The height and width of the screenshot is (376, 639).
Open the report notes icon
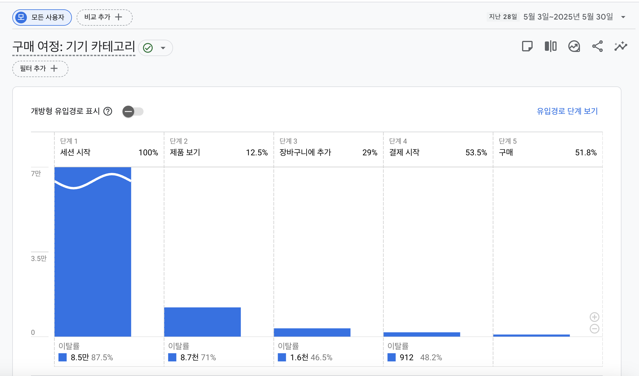[x=527, y=46]
